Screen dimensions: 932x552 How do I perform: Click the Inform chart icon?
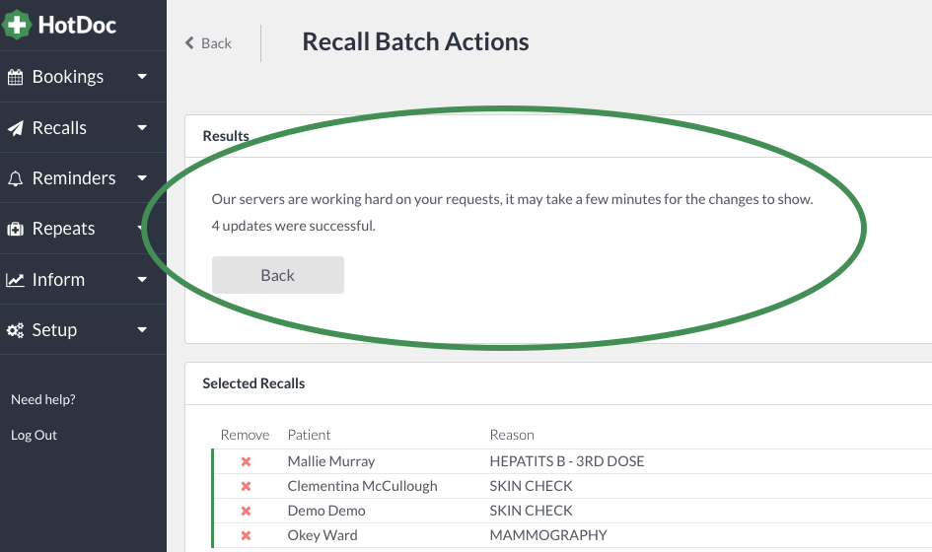(16, 280)
